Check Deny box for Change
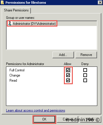The width and height of the screenshot is (103, 125). point(85,75)
